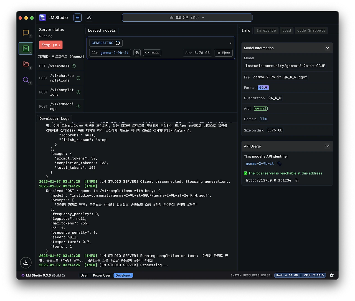Switch to the Info tab
Viewport: 355px width, 301px height.
point(246,31)
